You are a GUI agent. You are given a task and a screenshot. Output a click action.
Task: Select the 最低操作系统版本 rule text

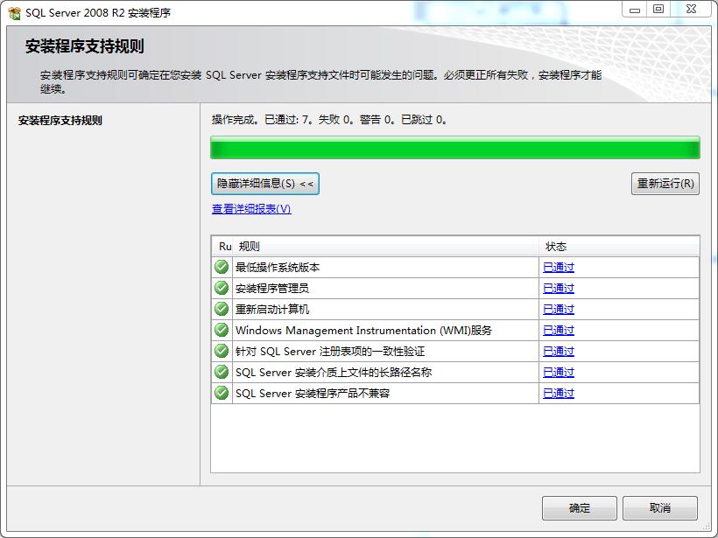tap(278, 267)
